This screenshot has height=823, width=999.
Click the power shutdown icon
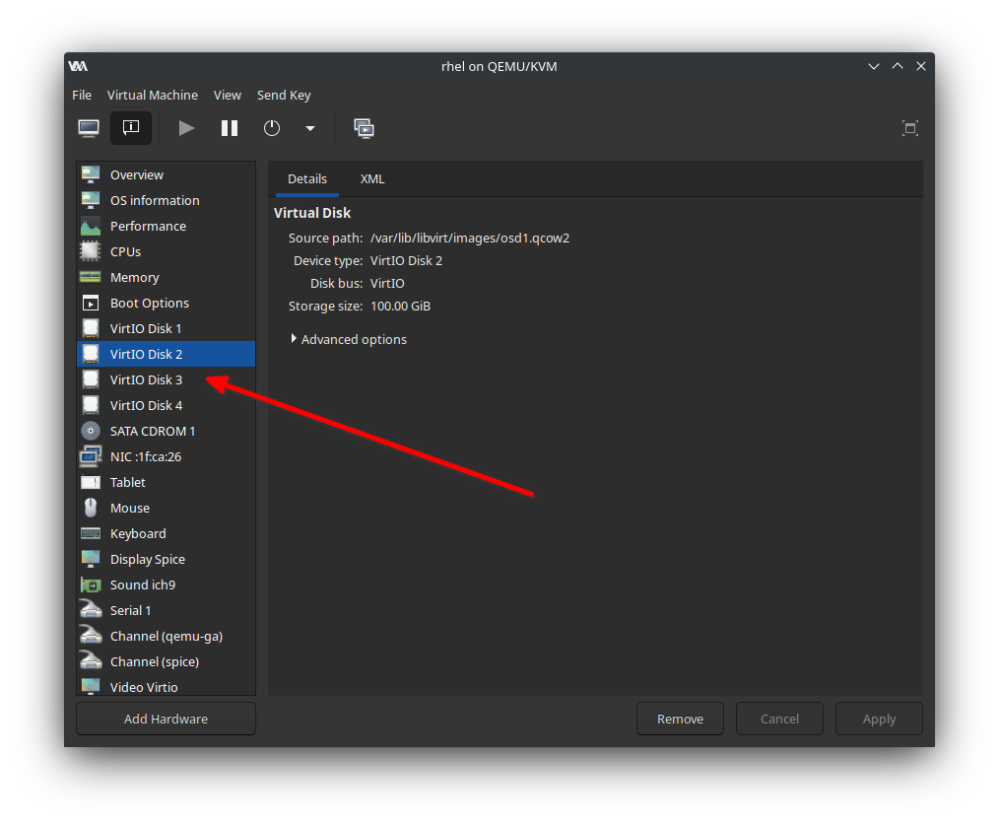(272, 128)
